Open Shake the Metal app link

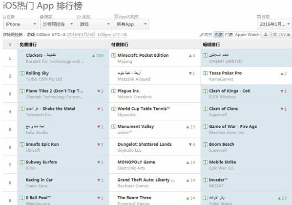(50, 109)
